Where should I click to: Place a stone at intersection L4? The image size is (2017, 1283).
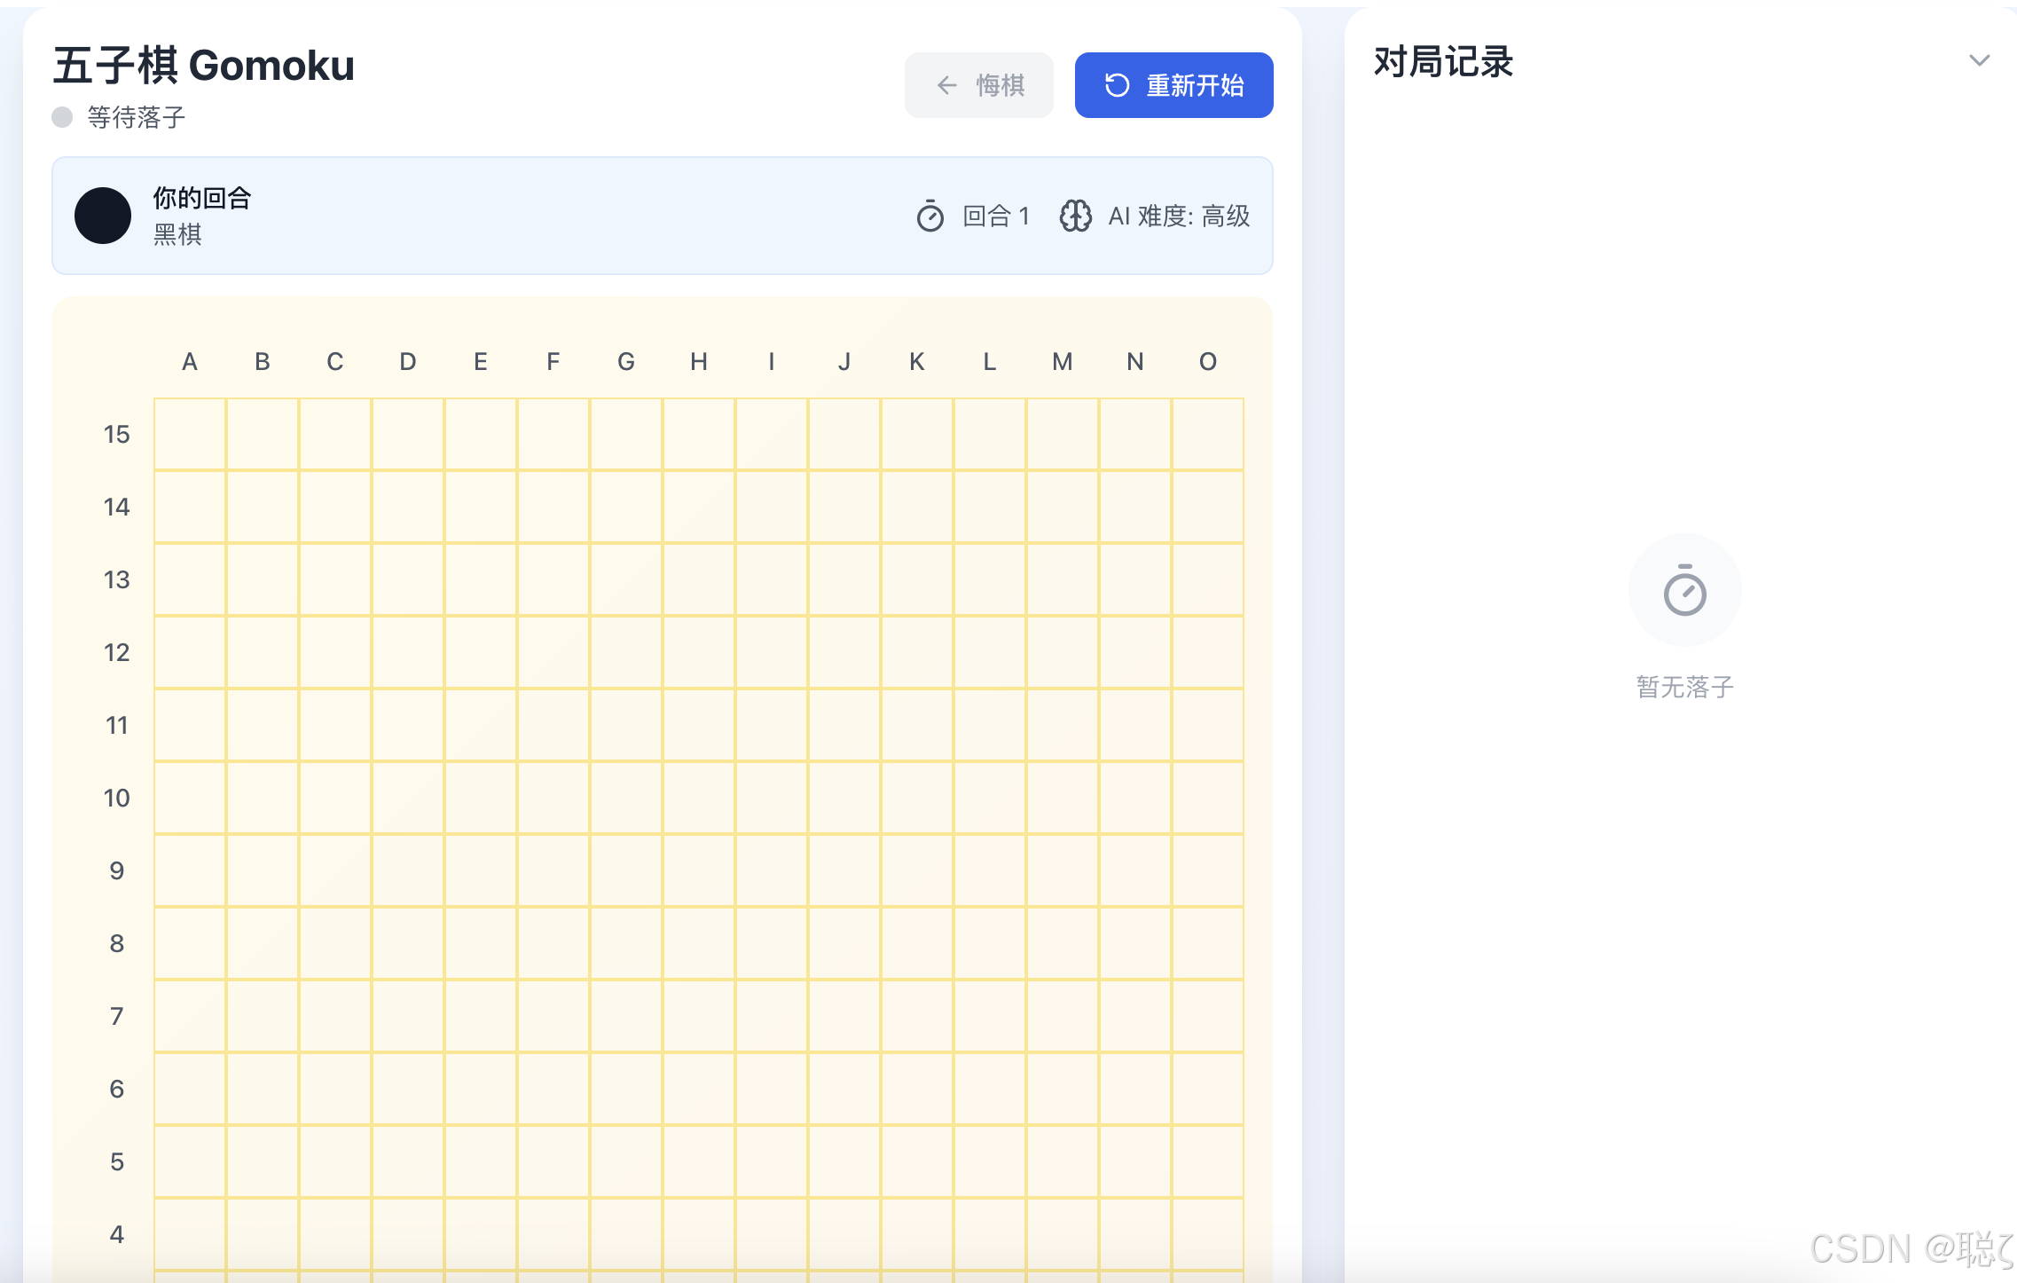pos(990,1234)
